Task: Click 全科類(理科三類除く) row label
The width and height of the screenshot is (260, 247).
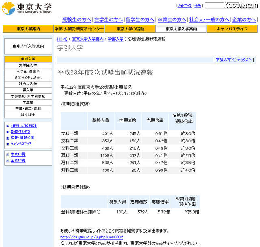Action: coord(81,212)
